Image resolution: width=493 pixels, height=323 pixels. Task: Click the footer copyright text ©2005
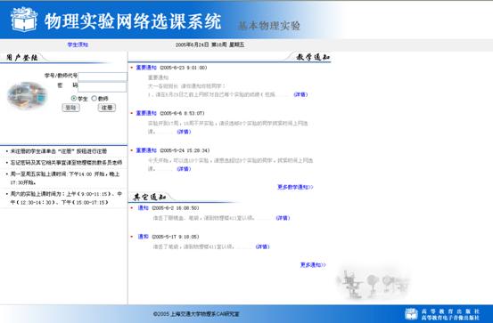click(196, 314)
